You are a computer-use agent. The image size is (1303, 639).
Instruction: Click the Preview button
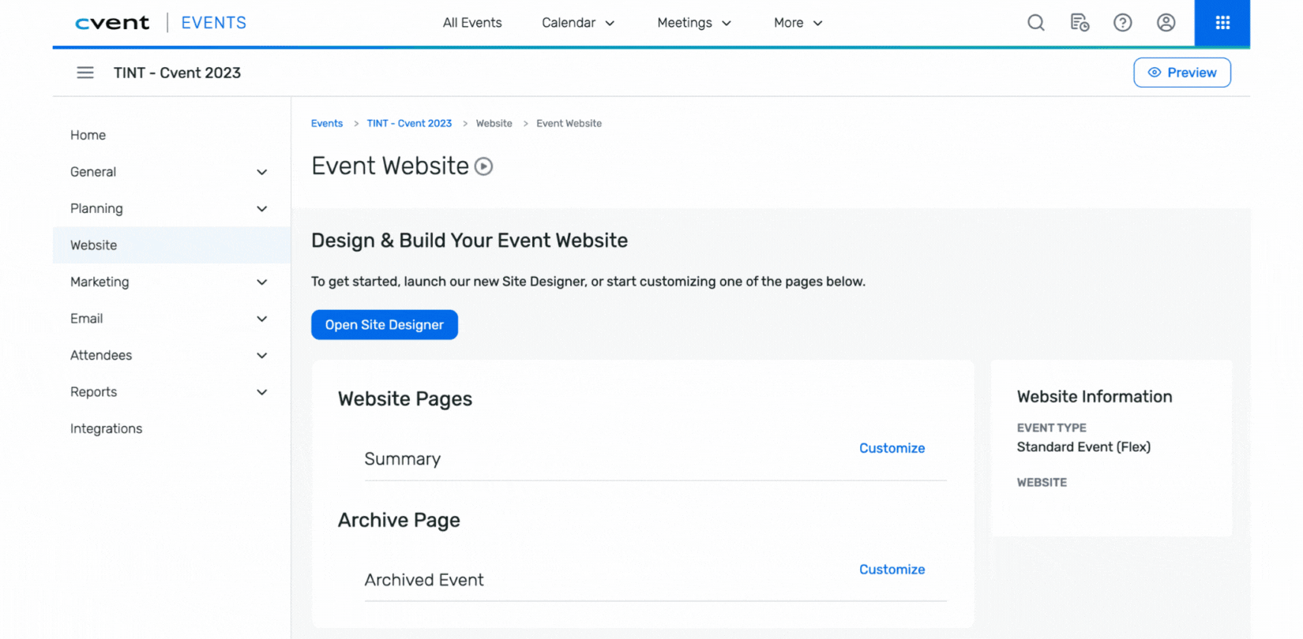tap(1182, 73)
